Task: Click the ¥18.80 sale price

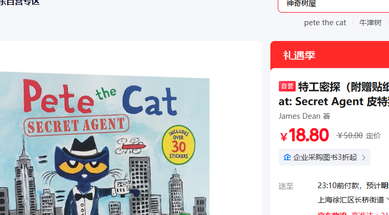Action: pos(305,135)
